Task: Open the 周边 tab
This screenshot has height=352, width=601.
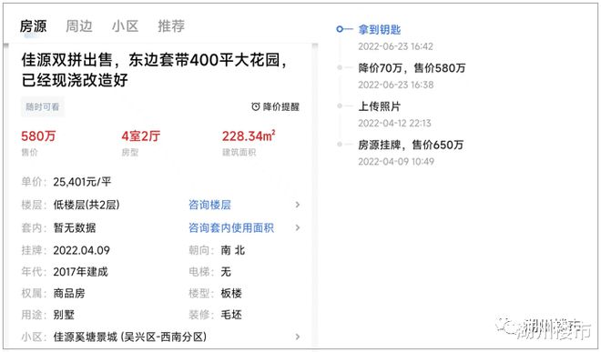Action: (x=79, y=26)
